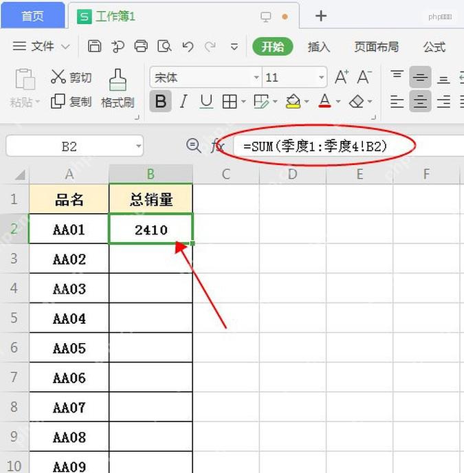Expand the font color dropdown arrow
This screenshot has width=464, height=473.
coord(338,102)
